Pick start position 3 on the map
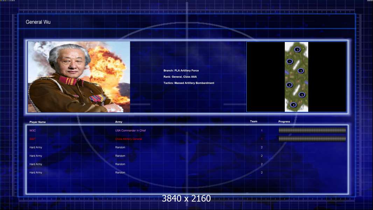 point(301,71)
